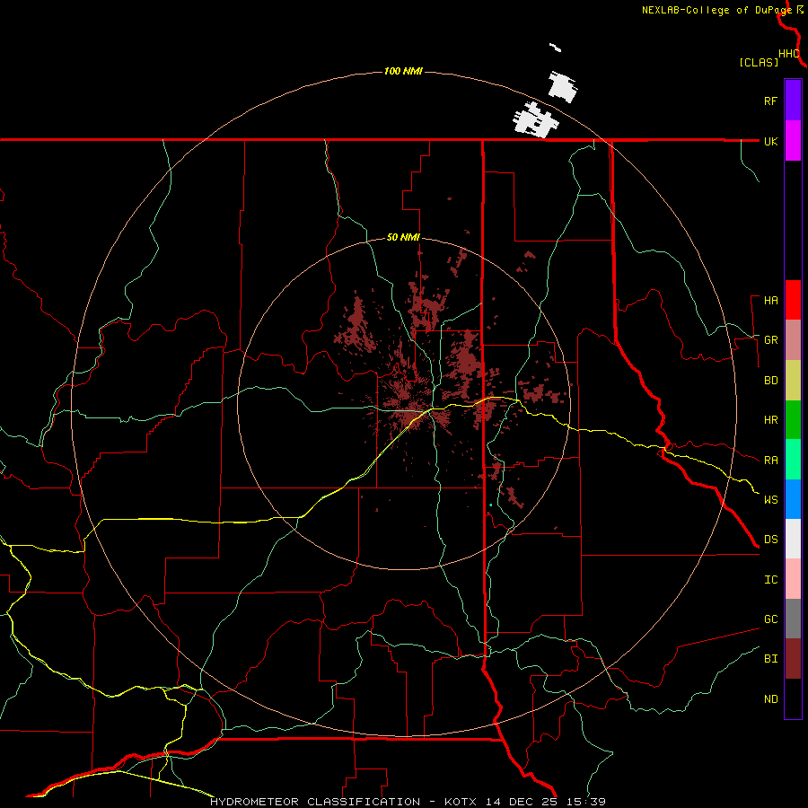Click the upper white echo blob
808x808 pixels.
click(x=562, y=86)
